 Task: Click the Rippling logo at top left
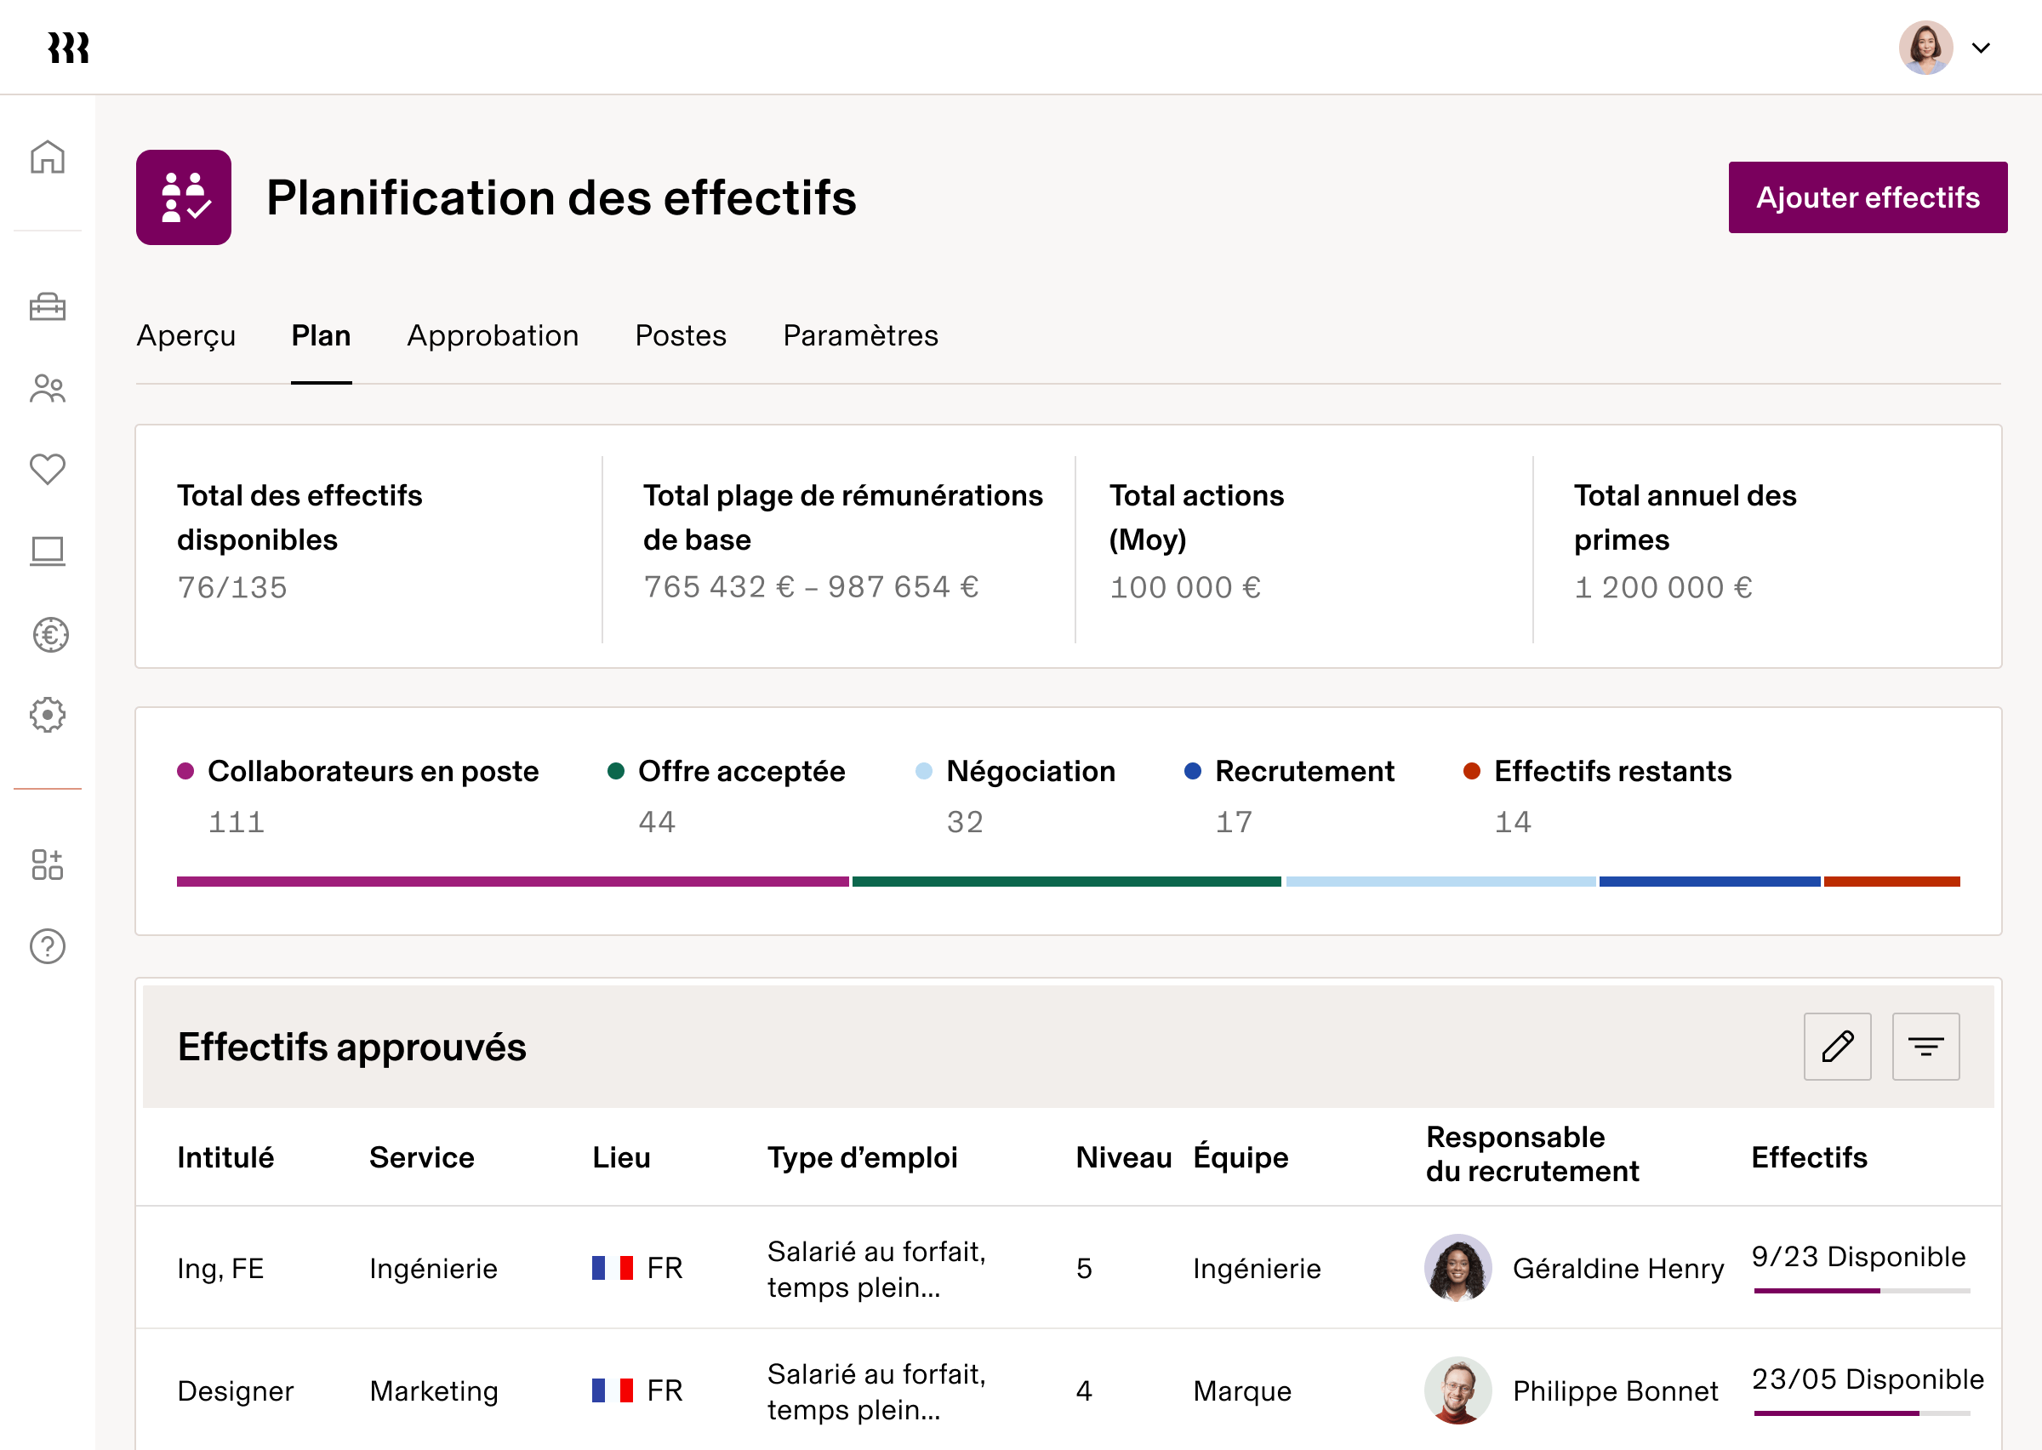coord(70,48)
